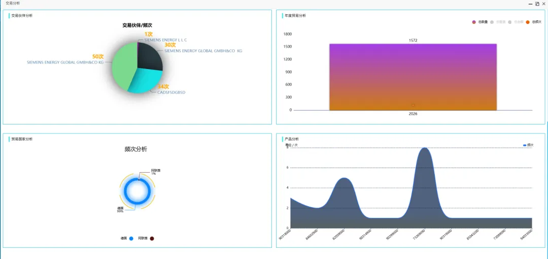Click the 交易伙伴/频次 chart title
The width and height of the screenshot is (548, 259).
click(138, 25)
